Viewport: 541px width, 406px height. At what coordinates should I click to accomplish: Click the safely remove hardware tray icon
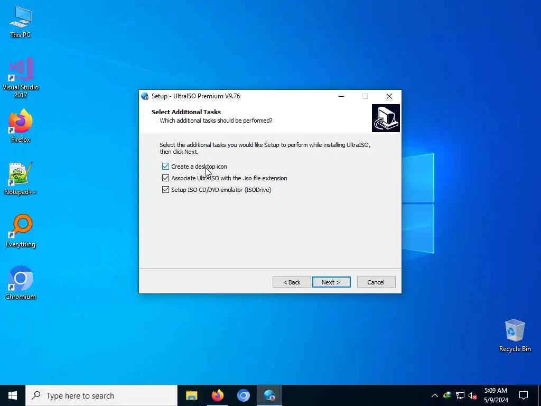point(447,395)
